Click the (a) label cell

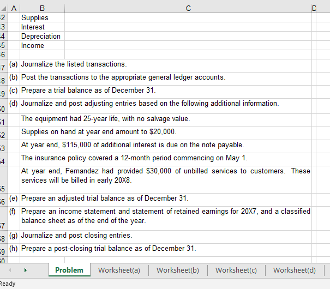click(14, 66)
